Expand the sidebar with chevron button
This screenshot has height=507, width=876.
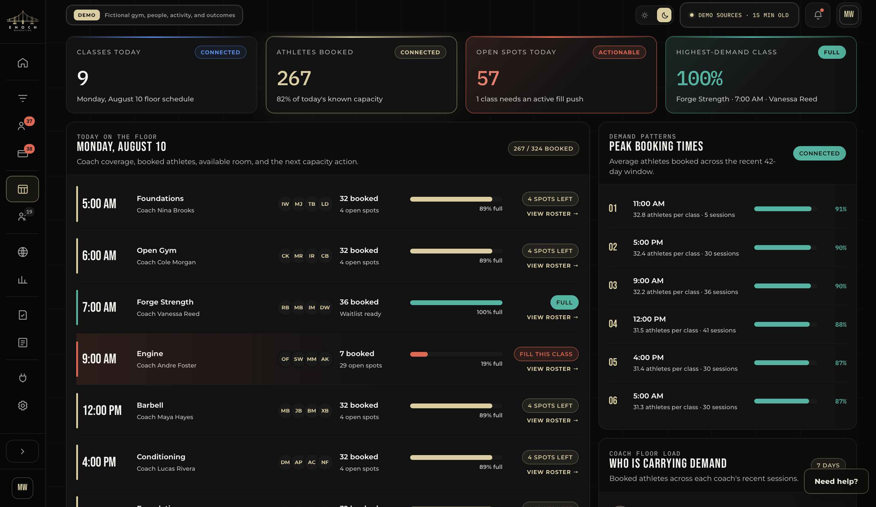[22, 451]
